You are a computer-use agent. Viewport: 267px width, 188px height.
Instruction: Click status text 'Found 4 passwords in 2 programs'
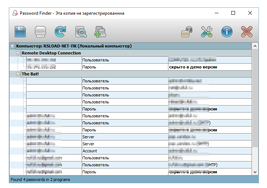tap(40, 180)
